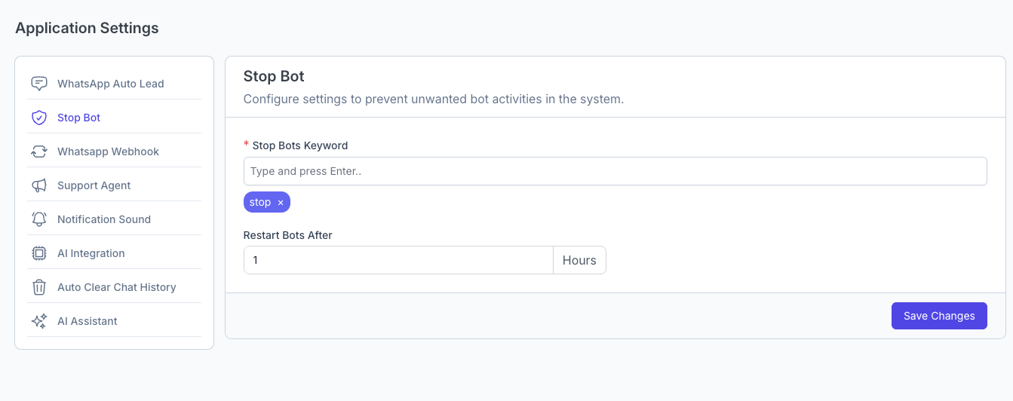Open Whatsapp Webhook settings
The height and width of the screenshot is (401, 1013).
point(109,152)
